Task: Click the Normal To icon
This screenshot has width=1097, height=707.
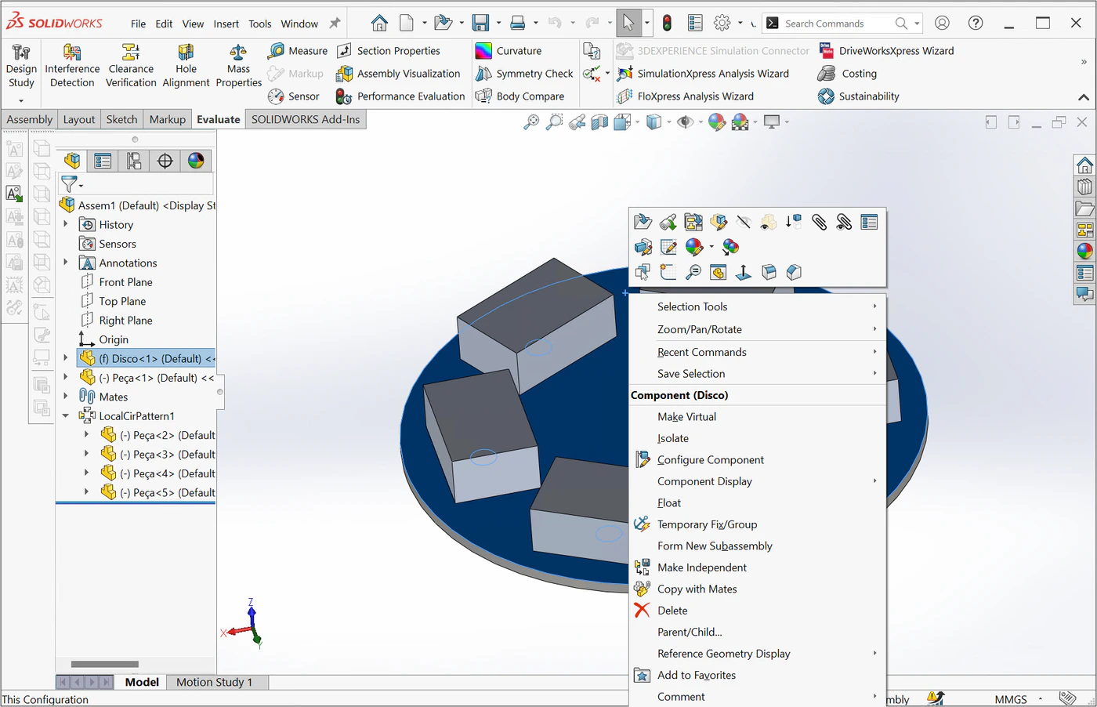Action: tap(744, 273)
